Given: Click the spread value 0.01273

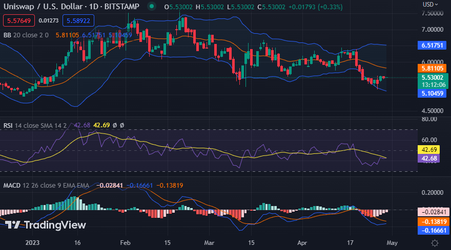Looking at the screenshot, I should tap(48, 20).
